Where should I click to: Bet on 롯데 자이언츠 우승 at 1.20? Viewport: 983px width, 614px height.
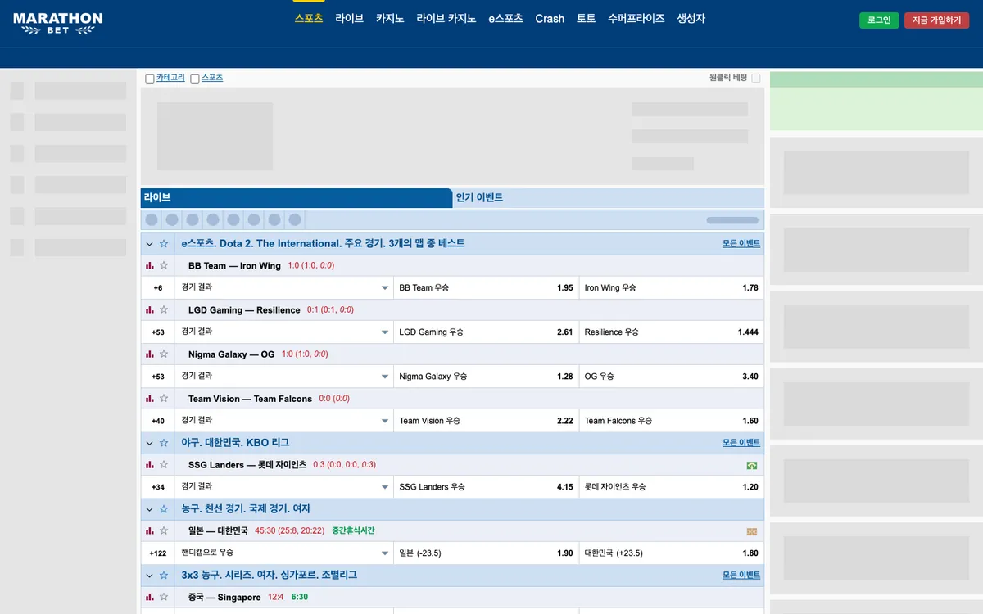point(672,486)
